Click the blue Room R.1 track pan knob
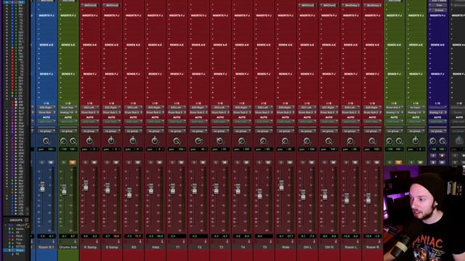465x261 pixels. click(x=46, y=141)
